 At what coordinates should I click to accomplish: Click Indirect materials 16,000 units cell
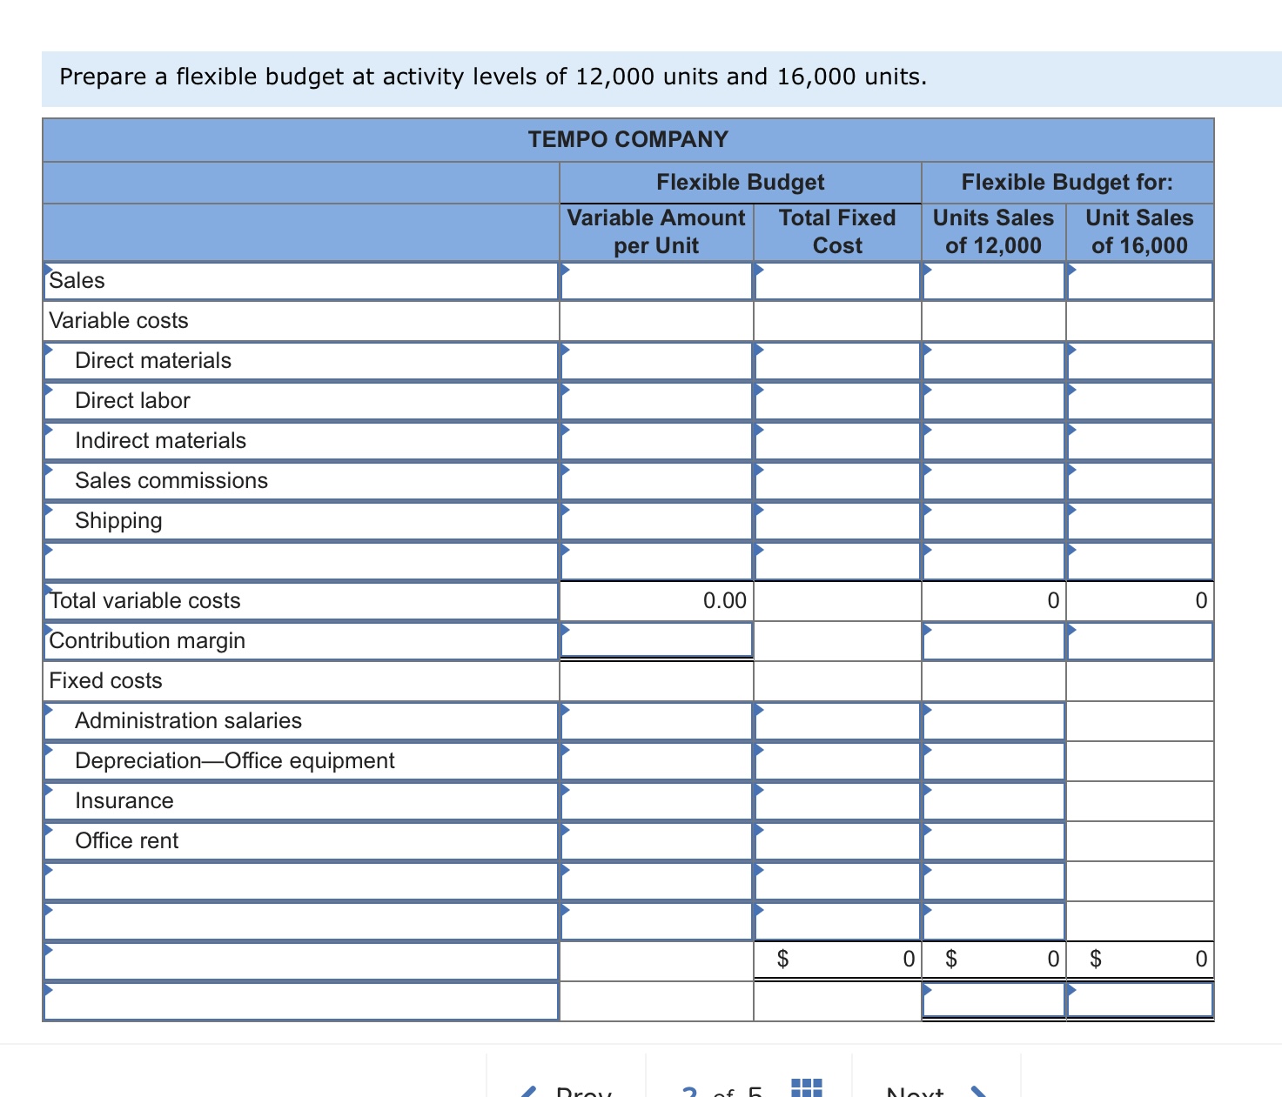pos(1140,441)
